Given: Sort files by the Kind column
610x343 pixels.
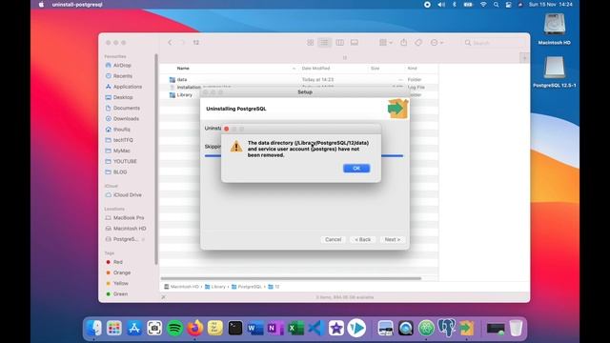Looking at the screenshot, I should [413, 68].
